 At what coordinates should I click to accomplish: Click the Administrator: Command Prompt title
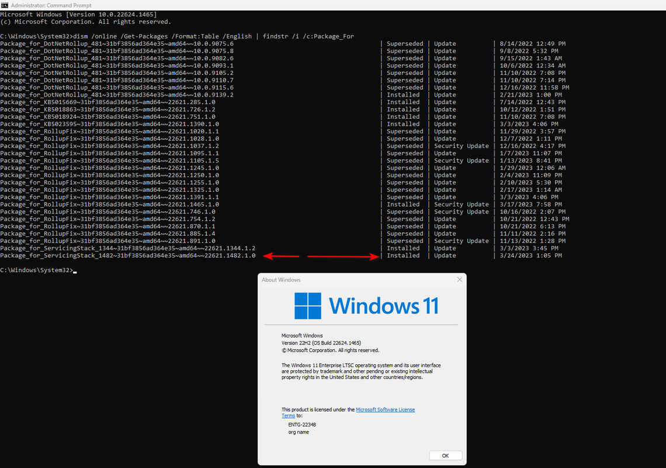51,5
